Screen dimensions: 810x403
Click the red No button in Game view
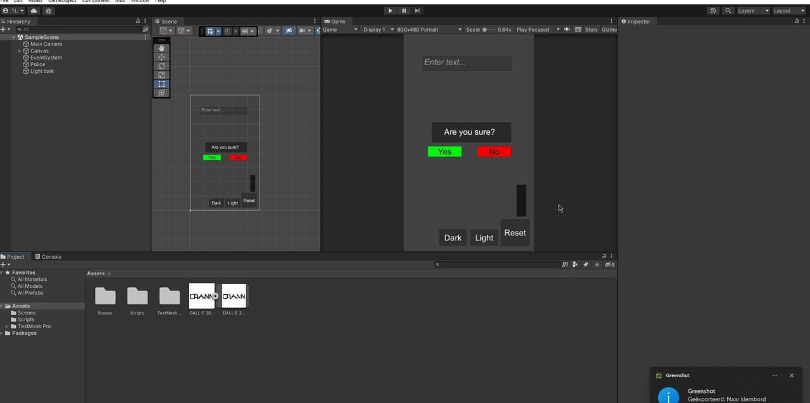[494, 152]
